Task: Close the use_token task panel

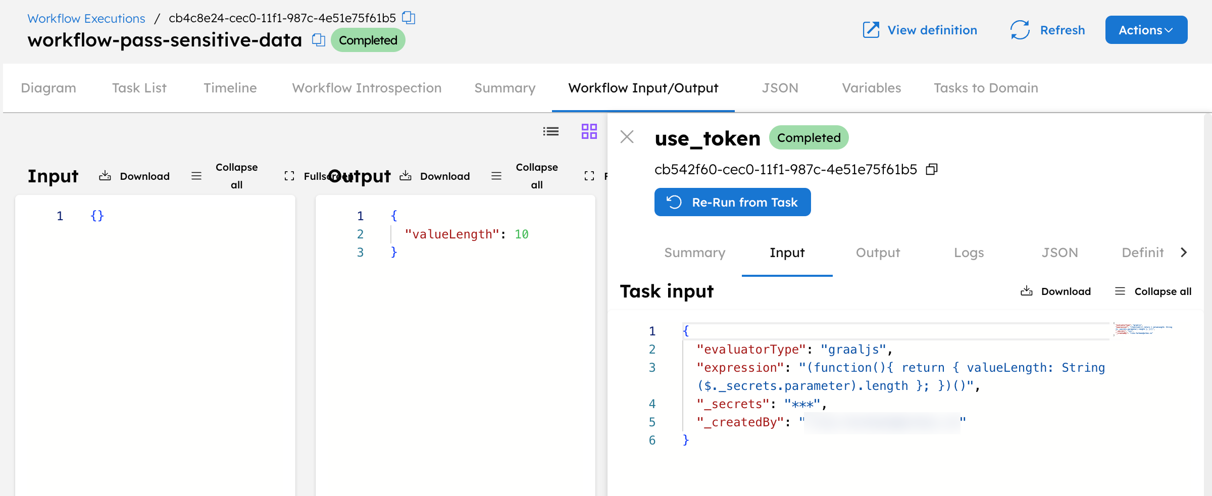Action: 627,137
